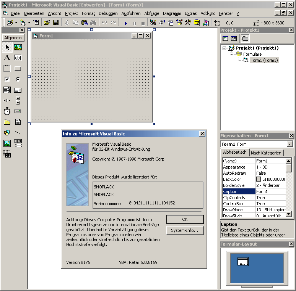The width and height of the screenshot is (296, 291).
Task: Click View Code icon in Project panel
Action: pos(225,39)
